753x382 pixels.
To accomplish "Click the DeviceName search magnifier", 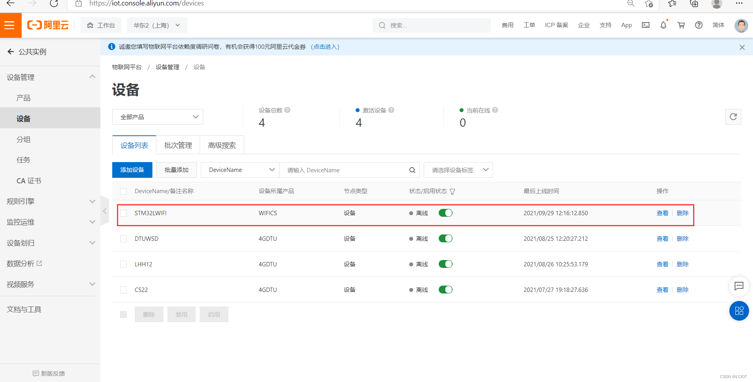I will pos(412,170).
